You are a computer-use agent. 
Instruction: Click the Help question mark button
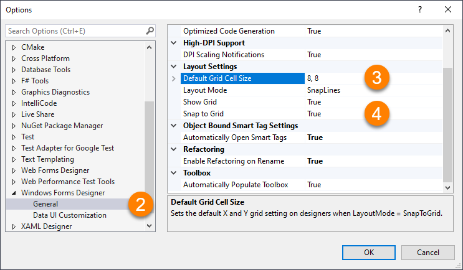point(420,9)
